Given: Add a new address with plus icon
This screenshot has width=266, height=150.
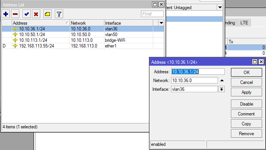Looking at the screenshot, I should coord(6,14).
